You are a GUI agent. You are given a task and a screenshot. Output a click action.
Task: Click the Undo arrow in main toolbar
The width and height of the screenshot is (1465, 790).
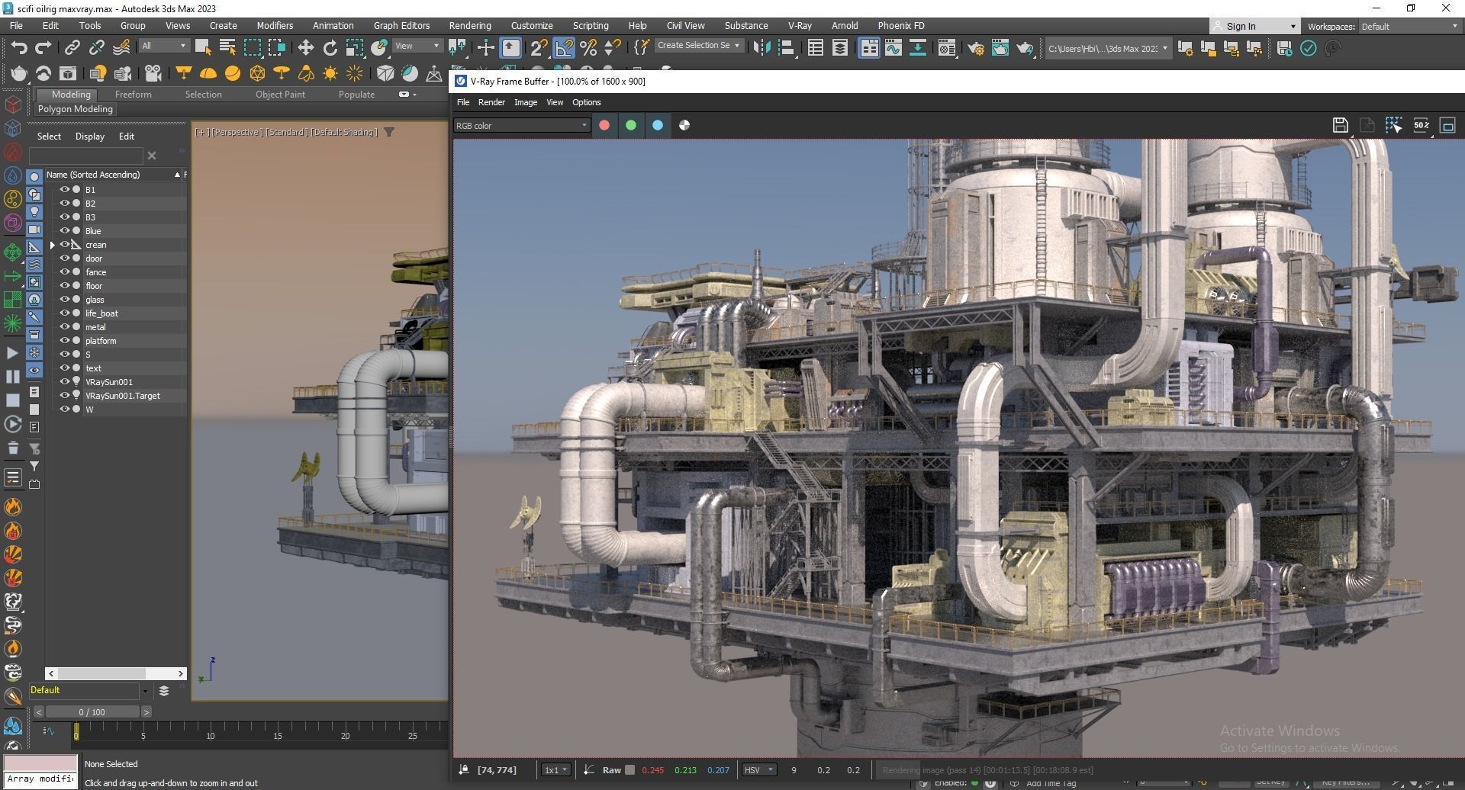(x=19, y=47)
